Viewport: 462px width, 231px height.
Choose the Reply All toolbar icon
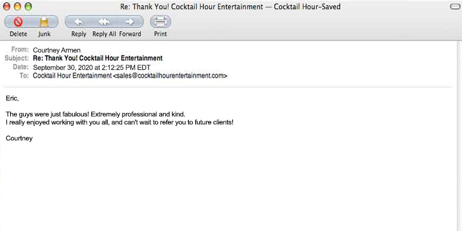click(105, 22)
